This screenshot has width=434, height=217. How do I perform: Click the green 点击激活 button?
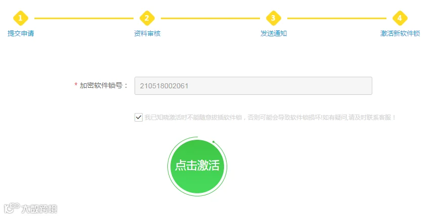197,166
